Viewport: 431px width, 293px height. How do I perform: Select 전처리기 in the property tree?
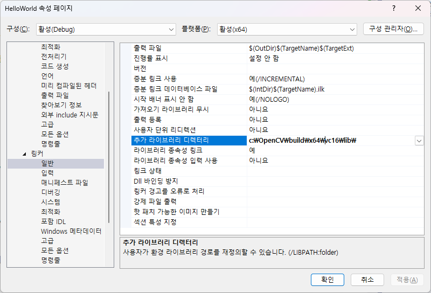[x=54, y=57]
